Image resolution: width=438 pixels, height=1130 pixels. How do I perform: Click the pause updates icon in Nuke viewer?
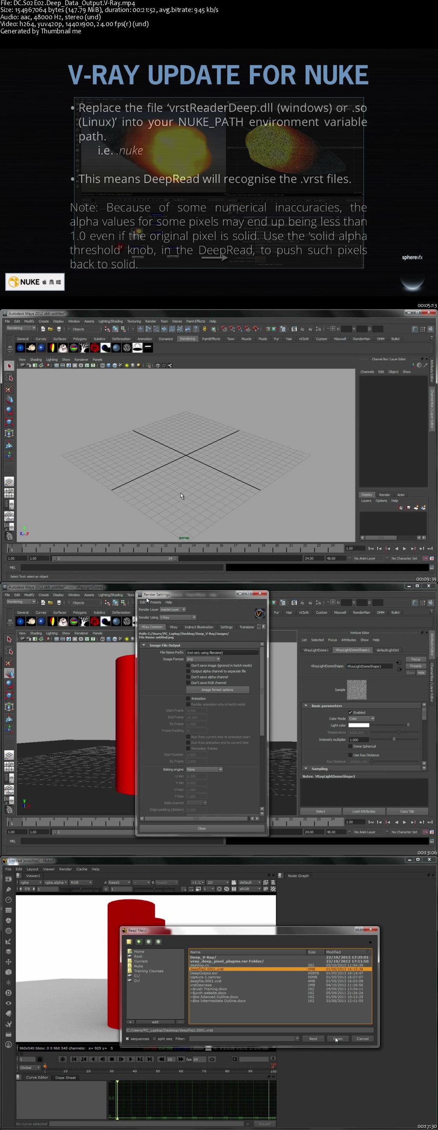tap(234, 889)
